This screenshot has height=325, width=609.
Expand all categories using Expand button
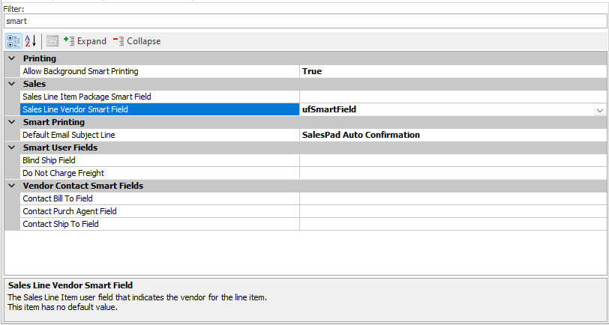[x=85, y=40]
